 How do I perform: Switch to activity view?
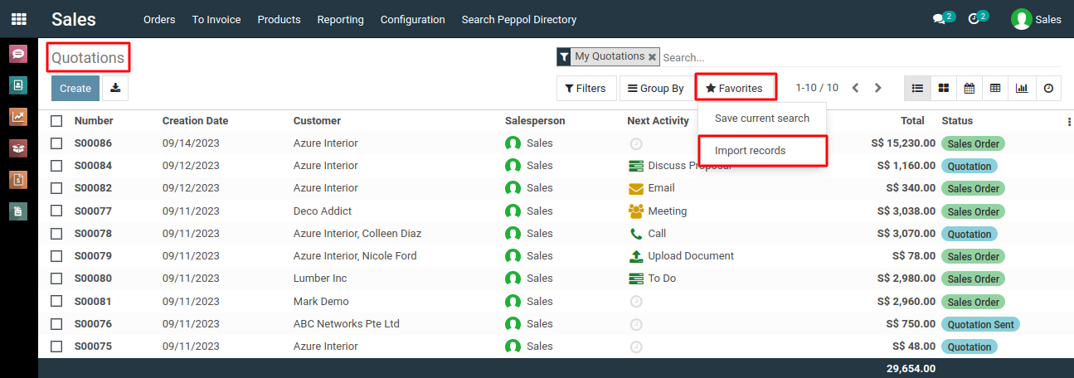pos(1048,88)
